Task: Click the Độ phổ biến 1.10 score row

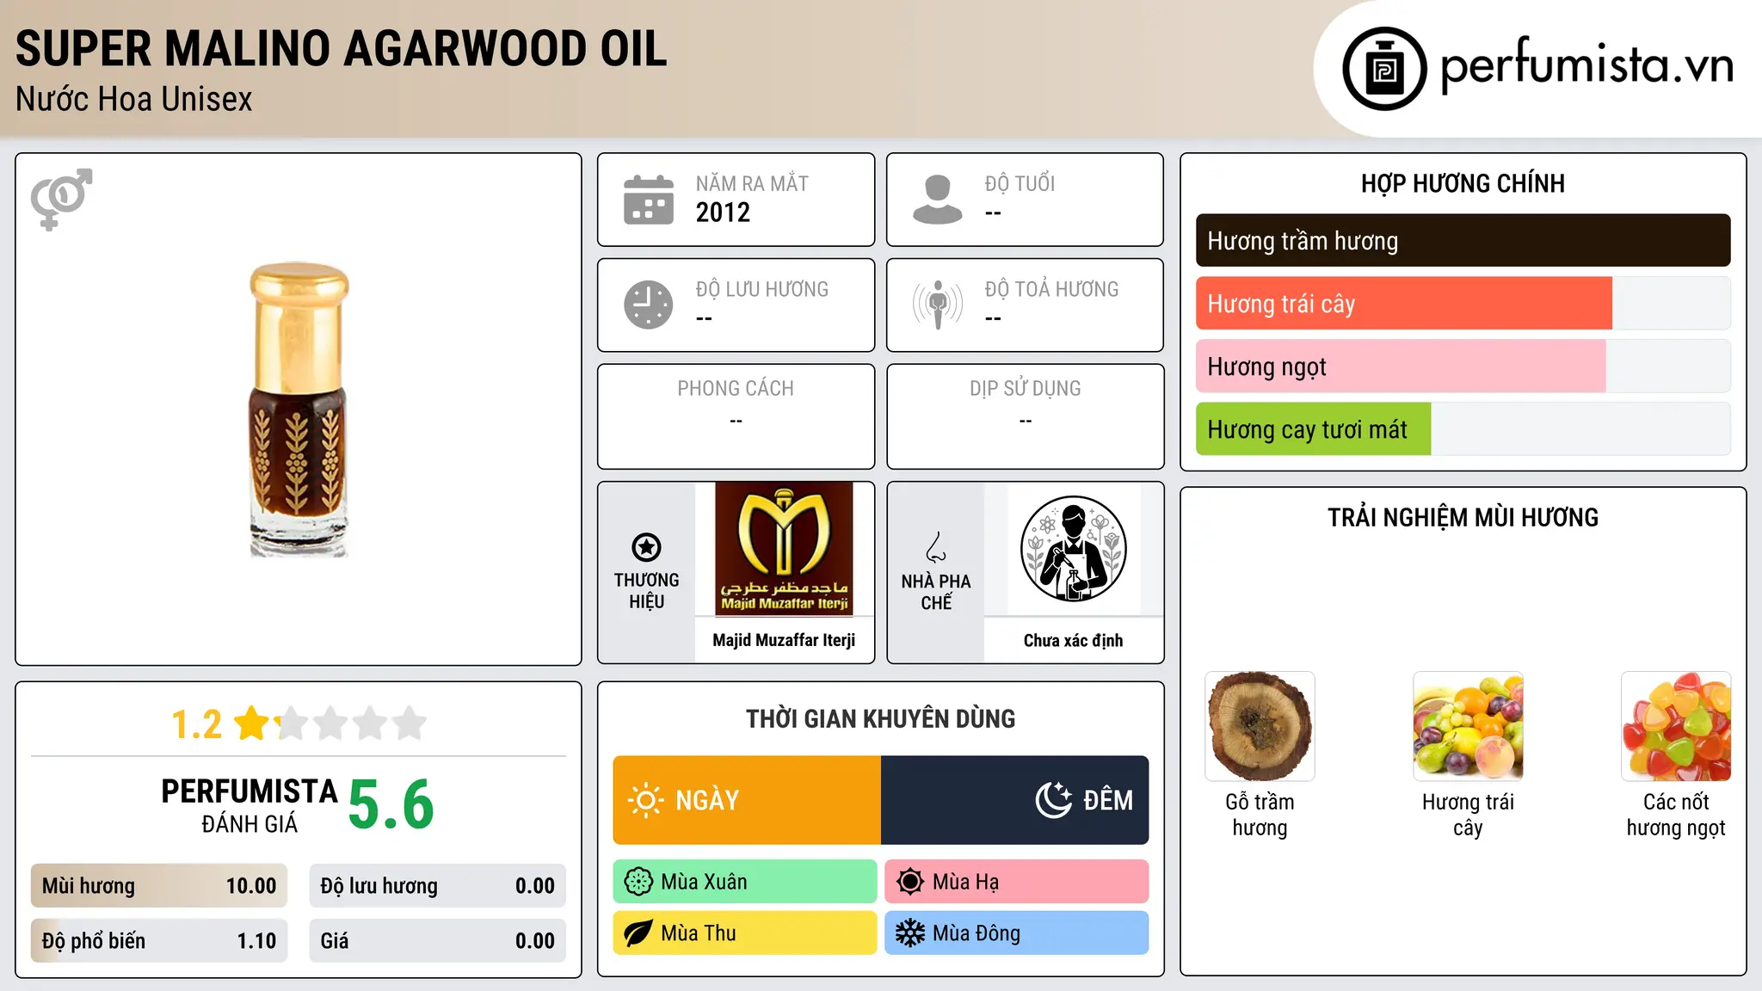Action: coord(159,941)
